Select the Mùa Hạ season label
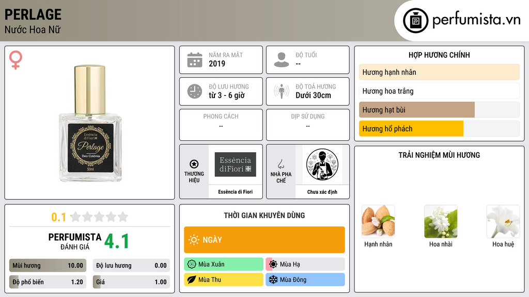The width and height of the screenshot is (529, 297). [290, 265]
